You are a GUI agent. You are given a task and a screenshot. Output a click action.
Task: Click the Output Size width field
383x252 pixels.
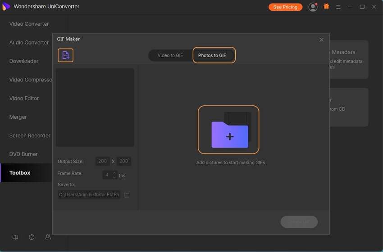coord(102,161)
